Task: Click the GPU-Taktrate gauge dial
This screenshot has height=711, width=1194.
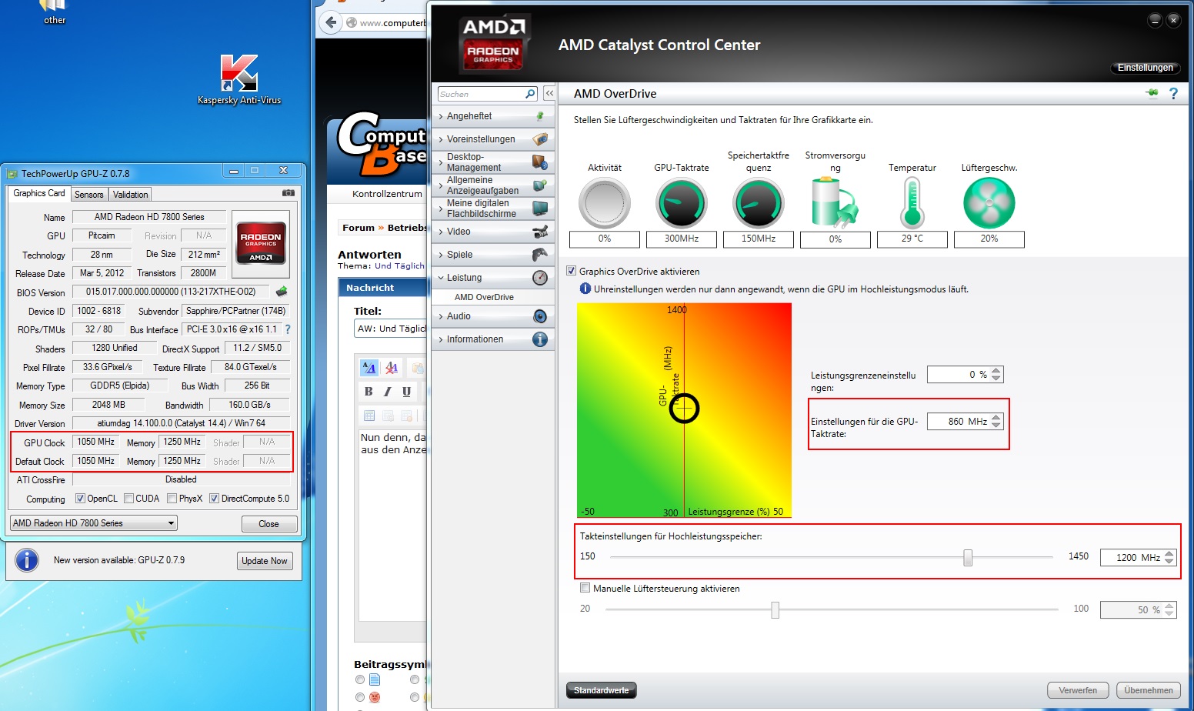Action: click(682, 203)
